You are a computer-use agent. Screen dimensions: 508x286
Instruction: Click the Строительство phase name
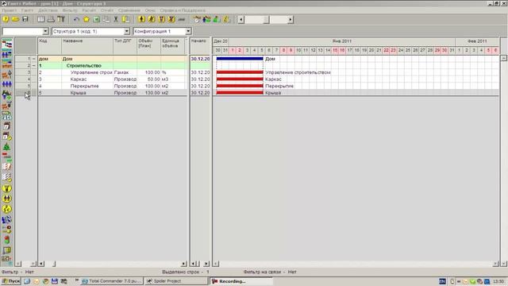click(84, 65)
